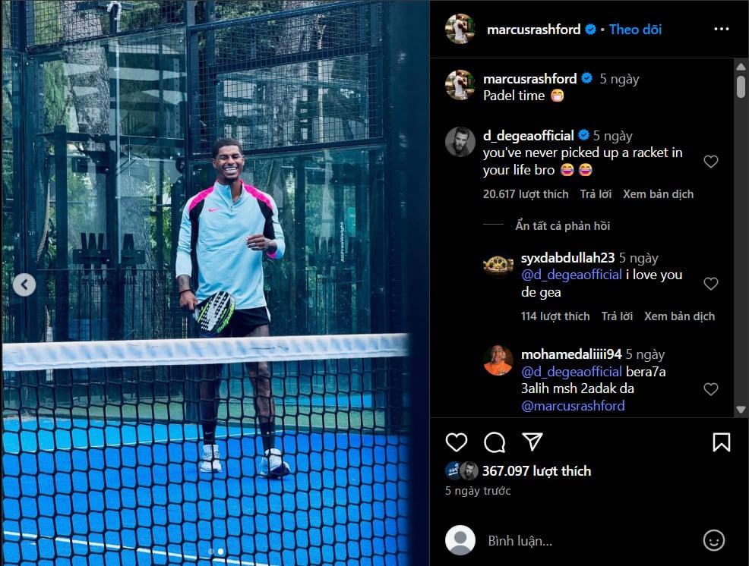The height and width of the screenshot is (566, 749).
Task: Like d_degeaofficial's comment
Action: click(x=711, y=162)
